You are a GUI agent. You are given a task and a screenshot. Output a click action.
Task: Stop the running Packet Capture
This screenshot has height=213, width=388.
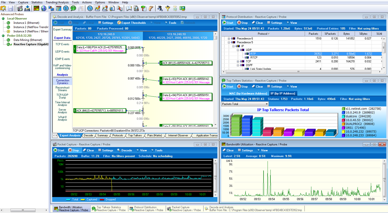click(x=74, y=150)
